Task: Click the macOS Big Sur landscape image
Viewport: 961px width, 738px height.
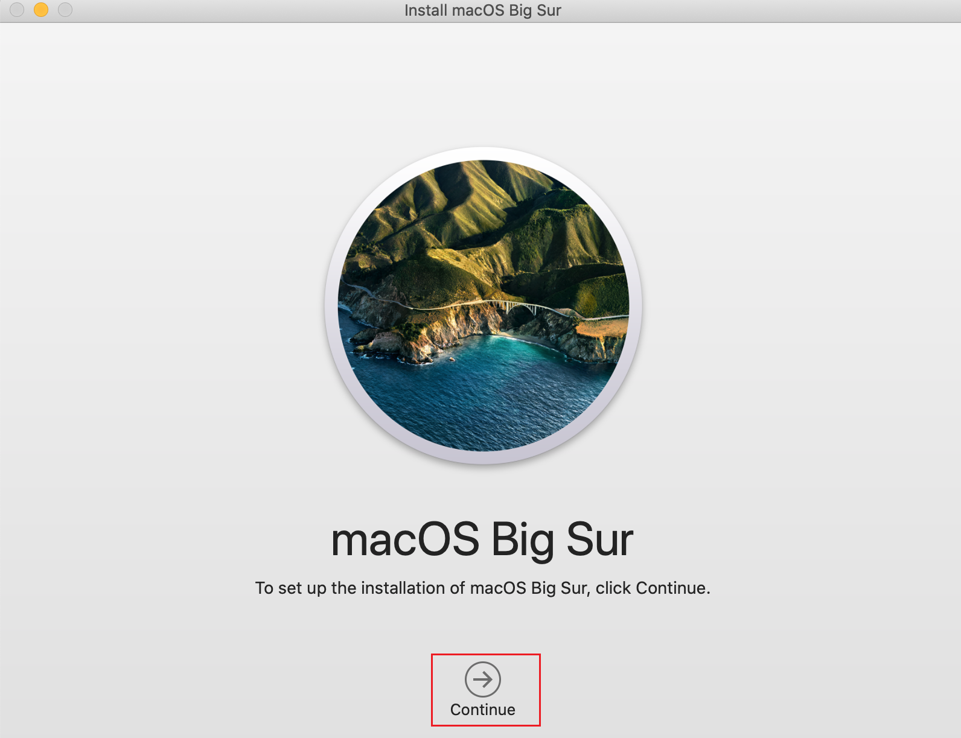Action: click(x=484, y=305)
